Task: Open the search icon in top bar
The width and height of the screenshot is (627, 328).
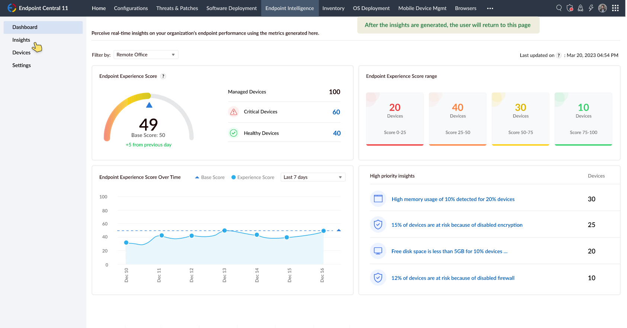Action: [559, 8]
